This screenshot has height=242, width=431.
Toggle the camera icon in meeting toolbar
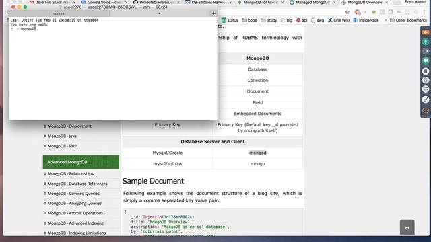(x=426, y=51)
